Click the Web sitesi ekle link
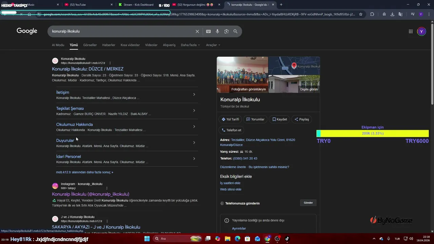The width and height of the screenshot is (434, 244). (231, 189)
